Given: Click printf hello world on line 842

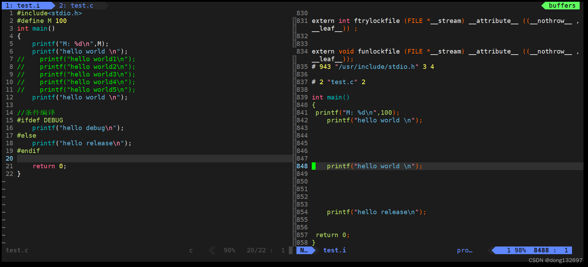Looking at the screenshot, I should (374, 120).
